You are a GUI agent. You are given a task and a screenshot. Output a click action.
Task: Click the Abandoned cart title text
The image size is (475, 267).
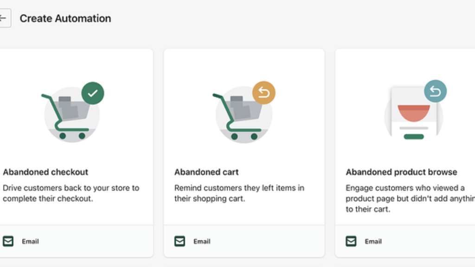tap(206, 172)
